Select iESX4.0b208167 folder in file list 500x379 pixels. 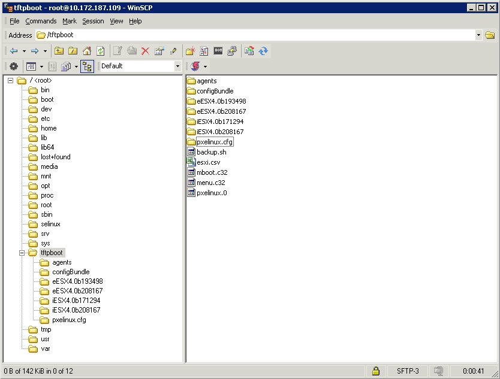[x=220, y=132]
